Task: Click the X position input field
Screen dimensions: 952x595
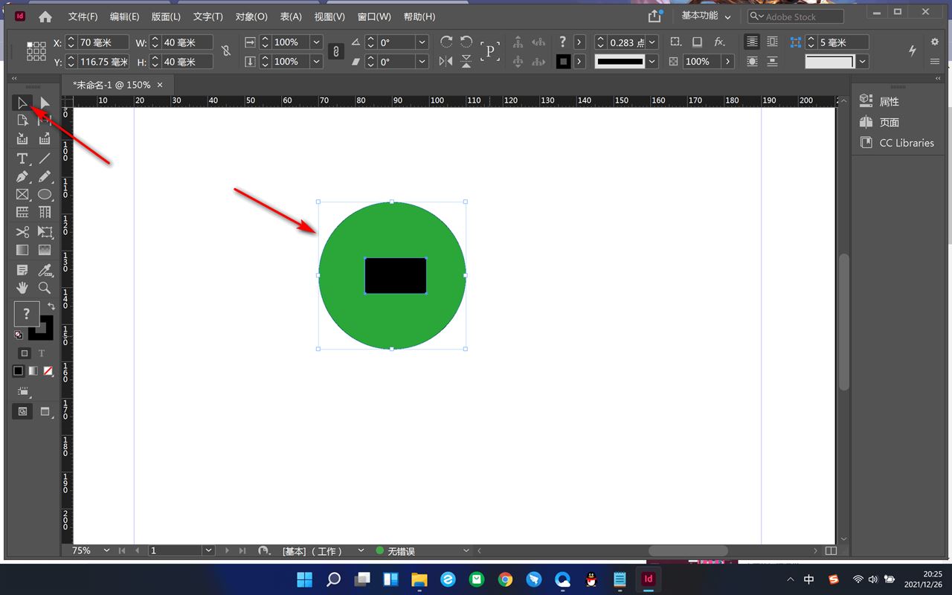Action: coord(103,42)
